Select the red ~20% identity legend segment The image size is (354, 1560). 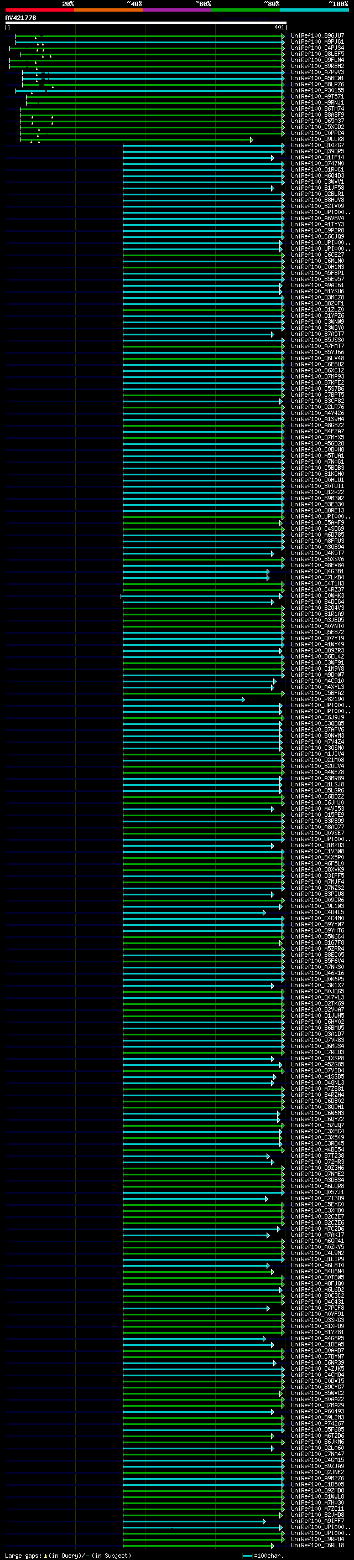coord(39,10)
